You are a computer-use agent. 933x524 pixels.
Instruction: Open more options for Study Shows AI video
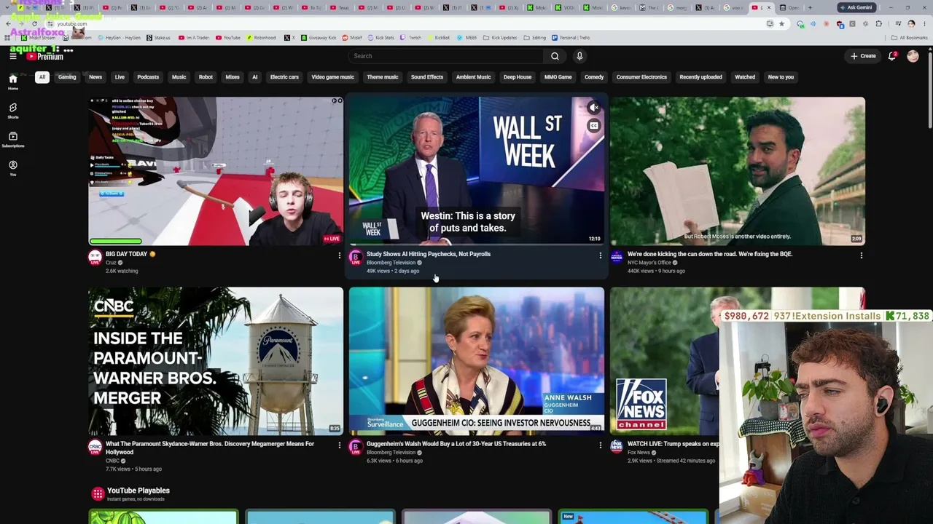[x=600, y=255]
